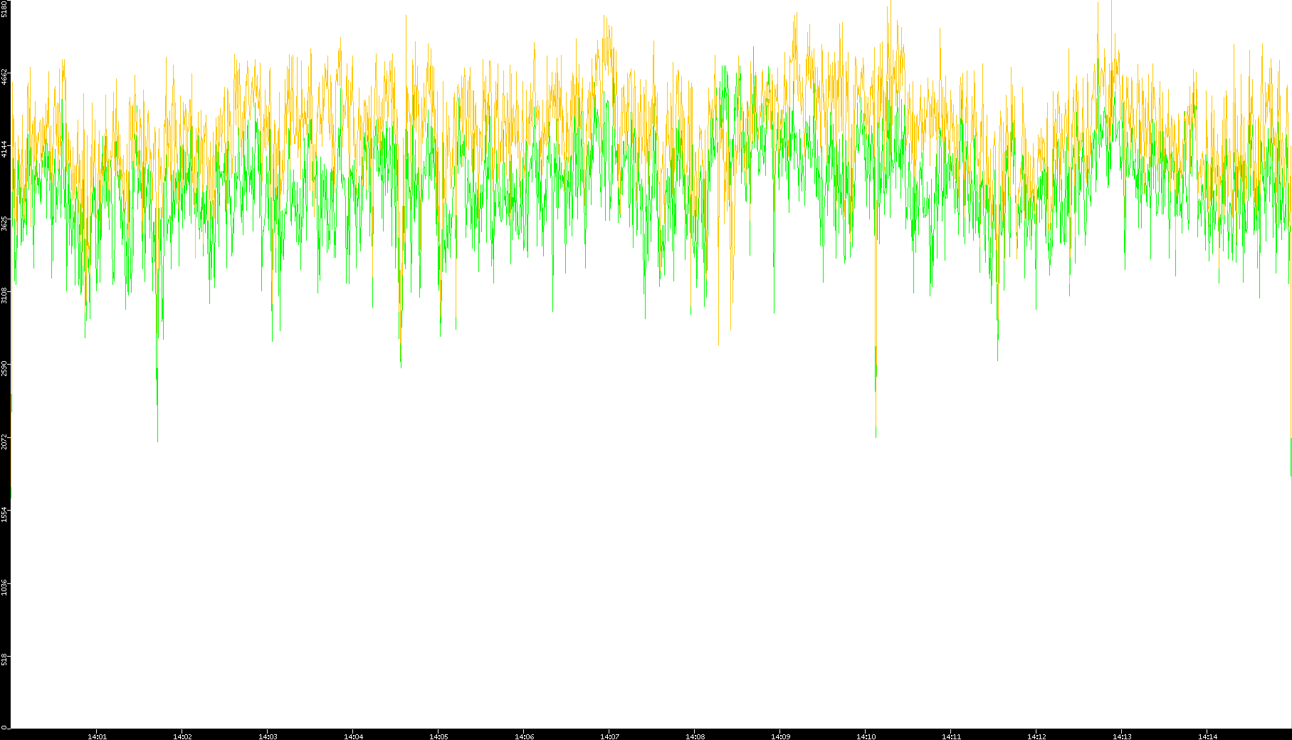Select the 14:07 time axis label
Viewport: 1292px width, 740px height.
point(609,736)
